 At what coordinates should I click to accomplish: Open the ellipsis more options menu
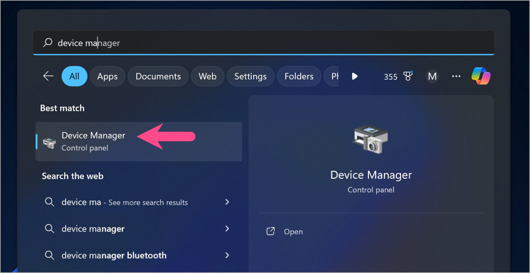point(456,76)
